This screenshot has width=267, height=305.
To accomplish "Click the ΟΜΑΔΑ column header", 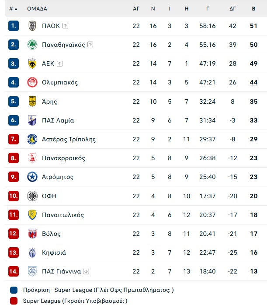I will click(37, 9).
